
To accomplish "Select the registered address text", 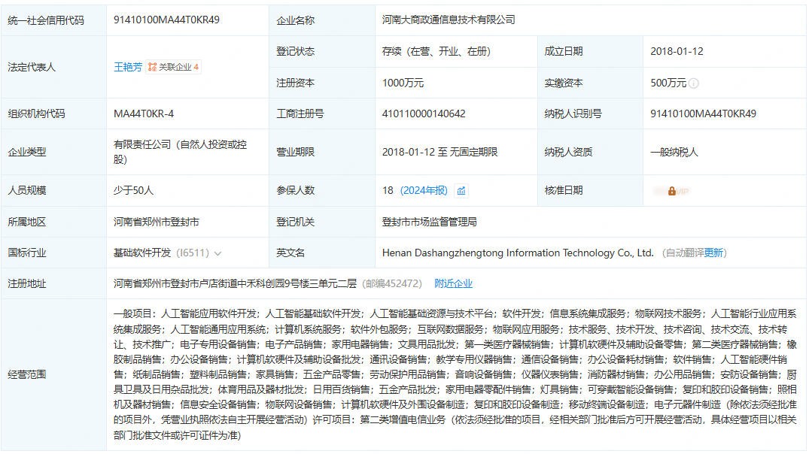I will [235, 283].
